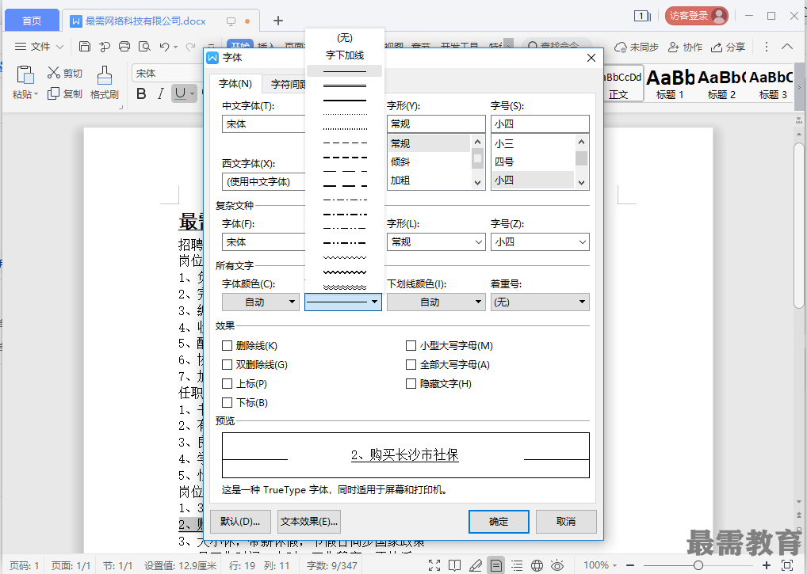Click the 字形 list scrollbar down arrow
This screenshot has height=574, width=807.
(x=477, y=182)
